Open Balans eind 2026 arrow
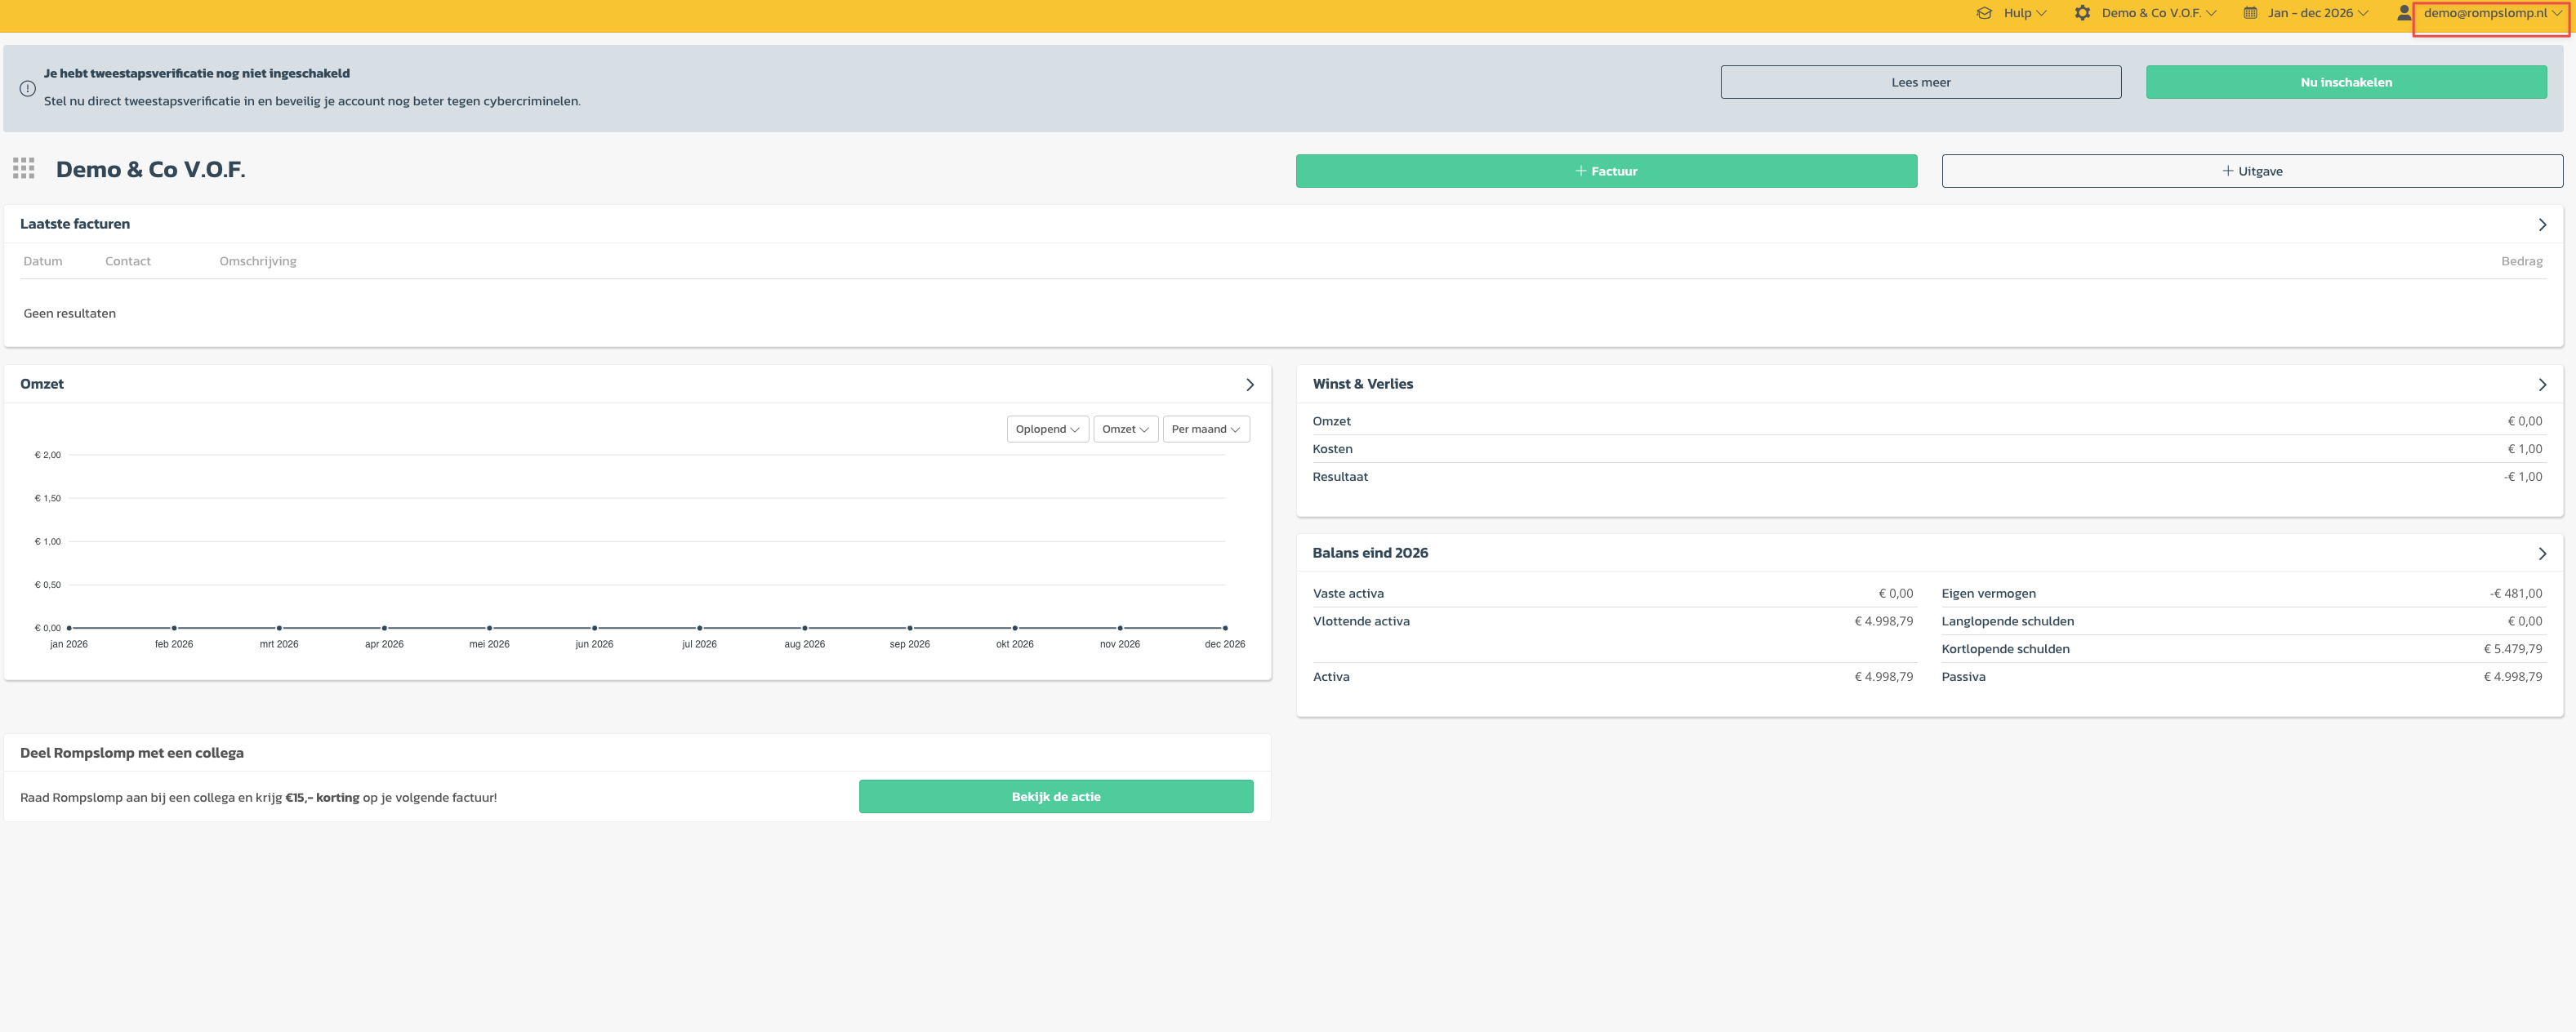Screen dimensions: 2576x1032 2542,554
